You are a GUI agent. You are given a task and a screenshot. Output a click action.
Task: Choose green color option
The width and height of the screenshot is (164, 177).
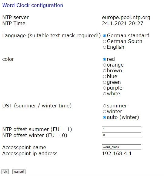click(x=105, y=82)
